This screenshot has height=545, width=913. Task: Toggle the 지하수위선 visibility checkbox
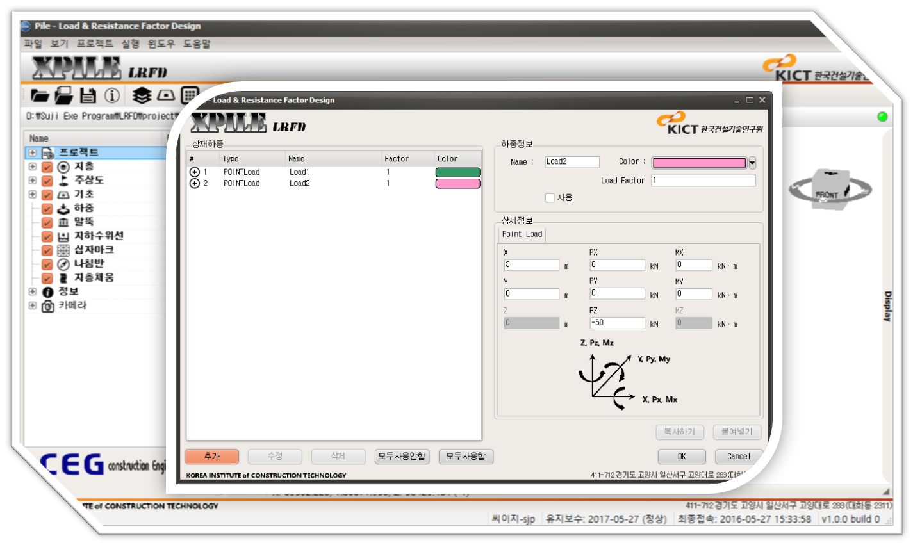(x=47, y=236)
